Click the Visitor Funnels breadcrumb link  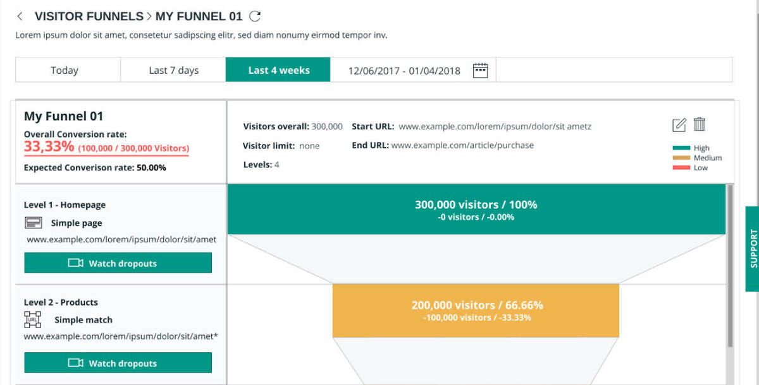click(x=89, y=17)
